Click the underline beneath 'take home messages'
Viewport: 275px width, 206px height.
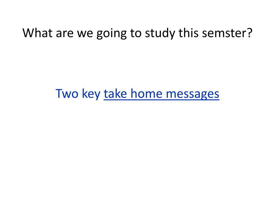(x=161, y=100)
